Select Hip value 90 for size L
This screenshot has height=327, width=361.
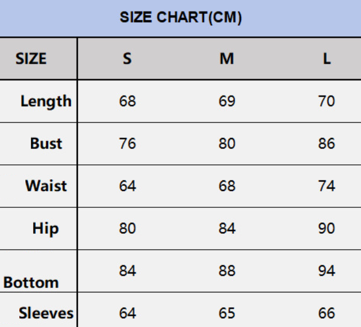pos(326,228)
